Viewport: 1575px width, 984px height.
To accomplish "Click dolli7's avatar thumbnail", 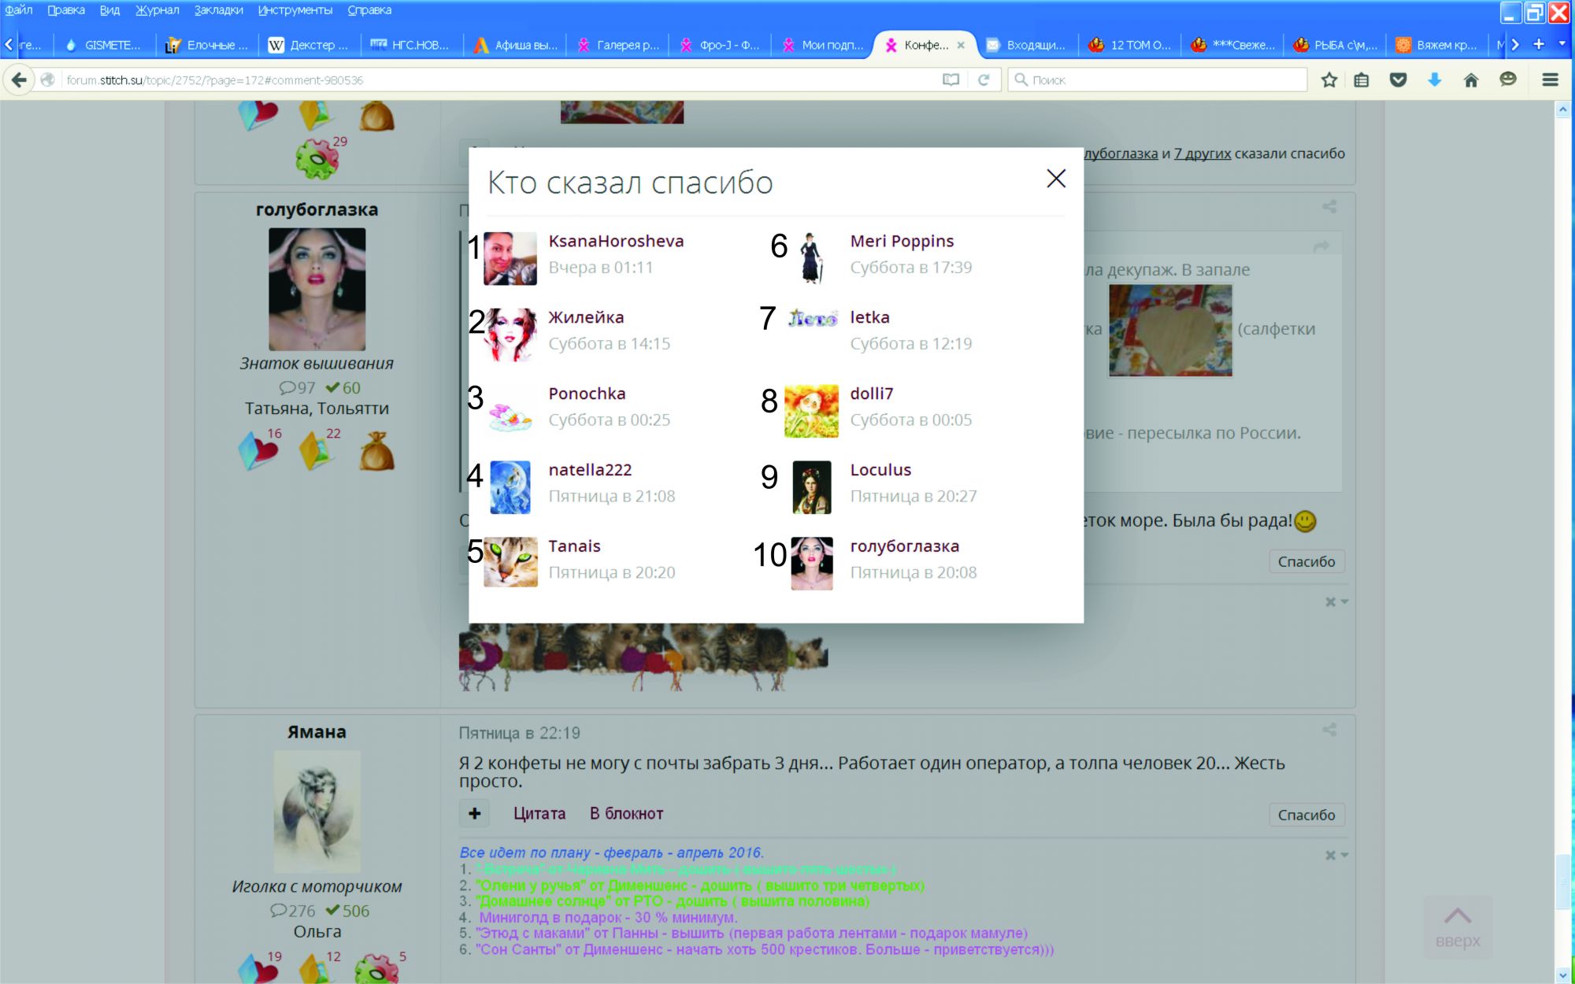I will pos(811,410).
